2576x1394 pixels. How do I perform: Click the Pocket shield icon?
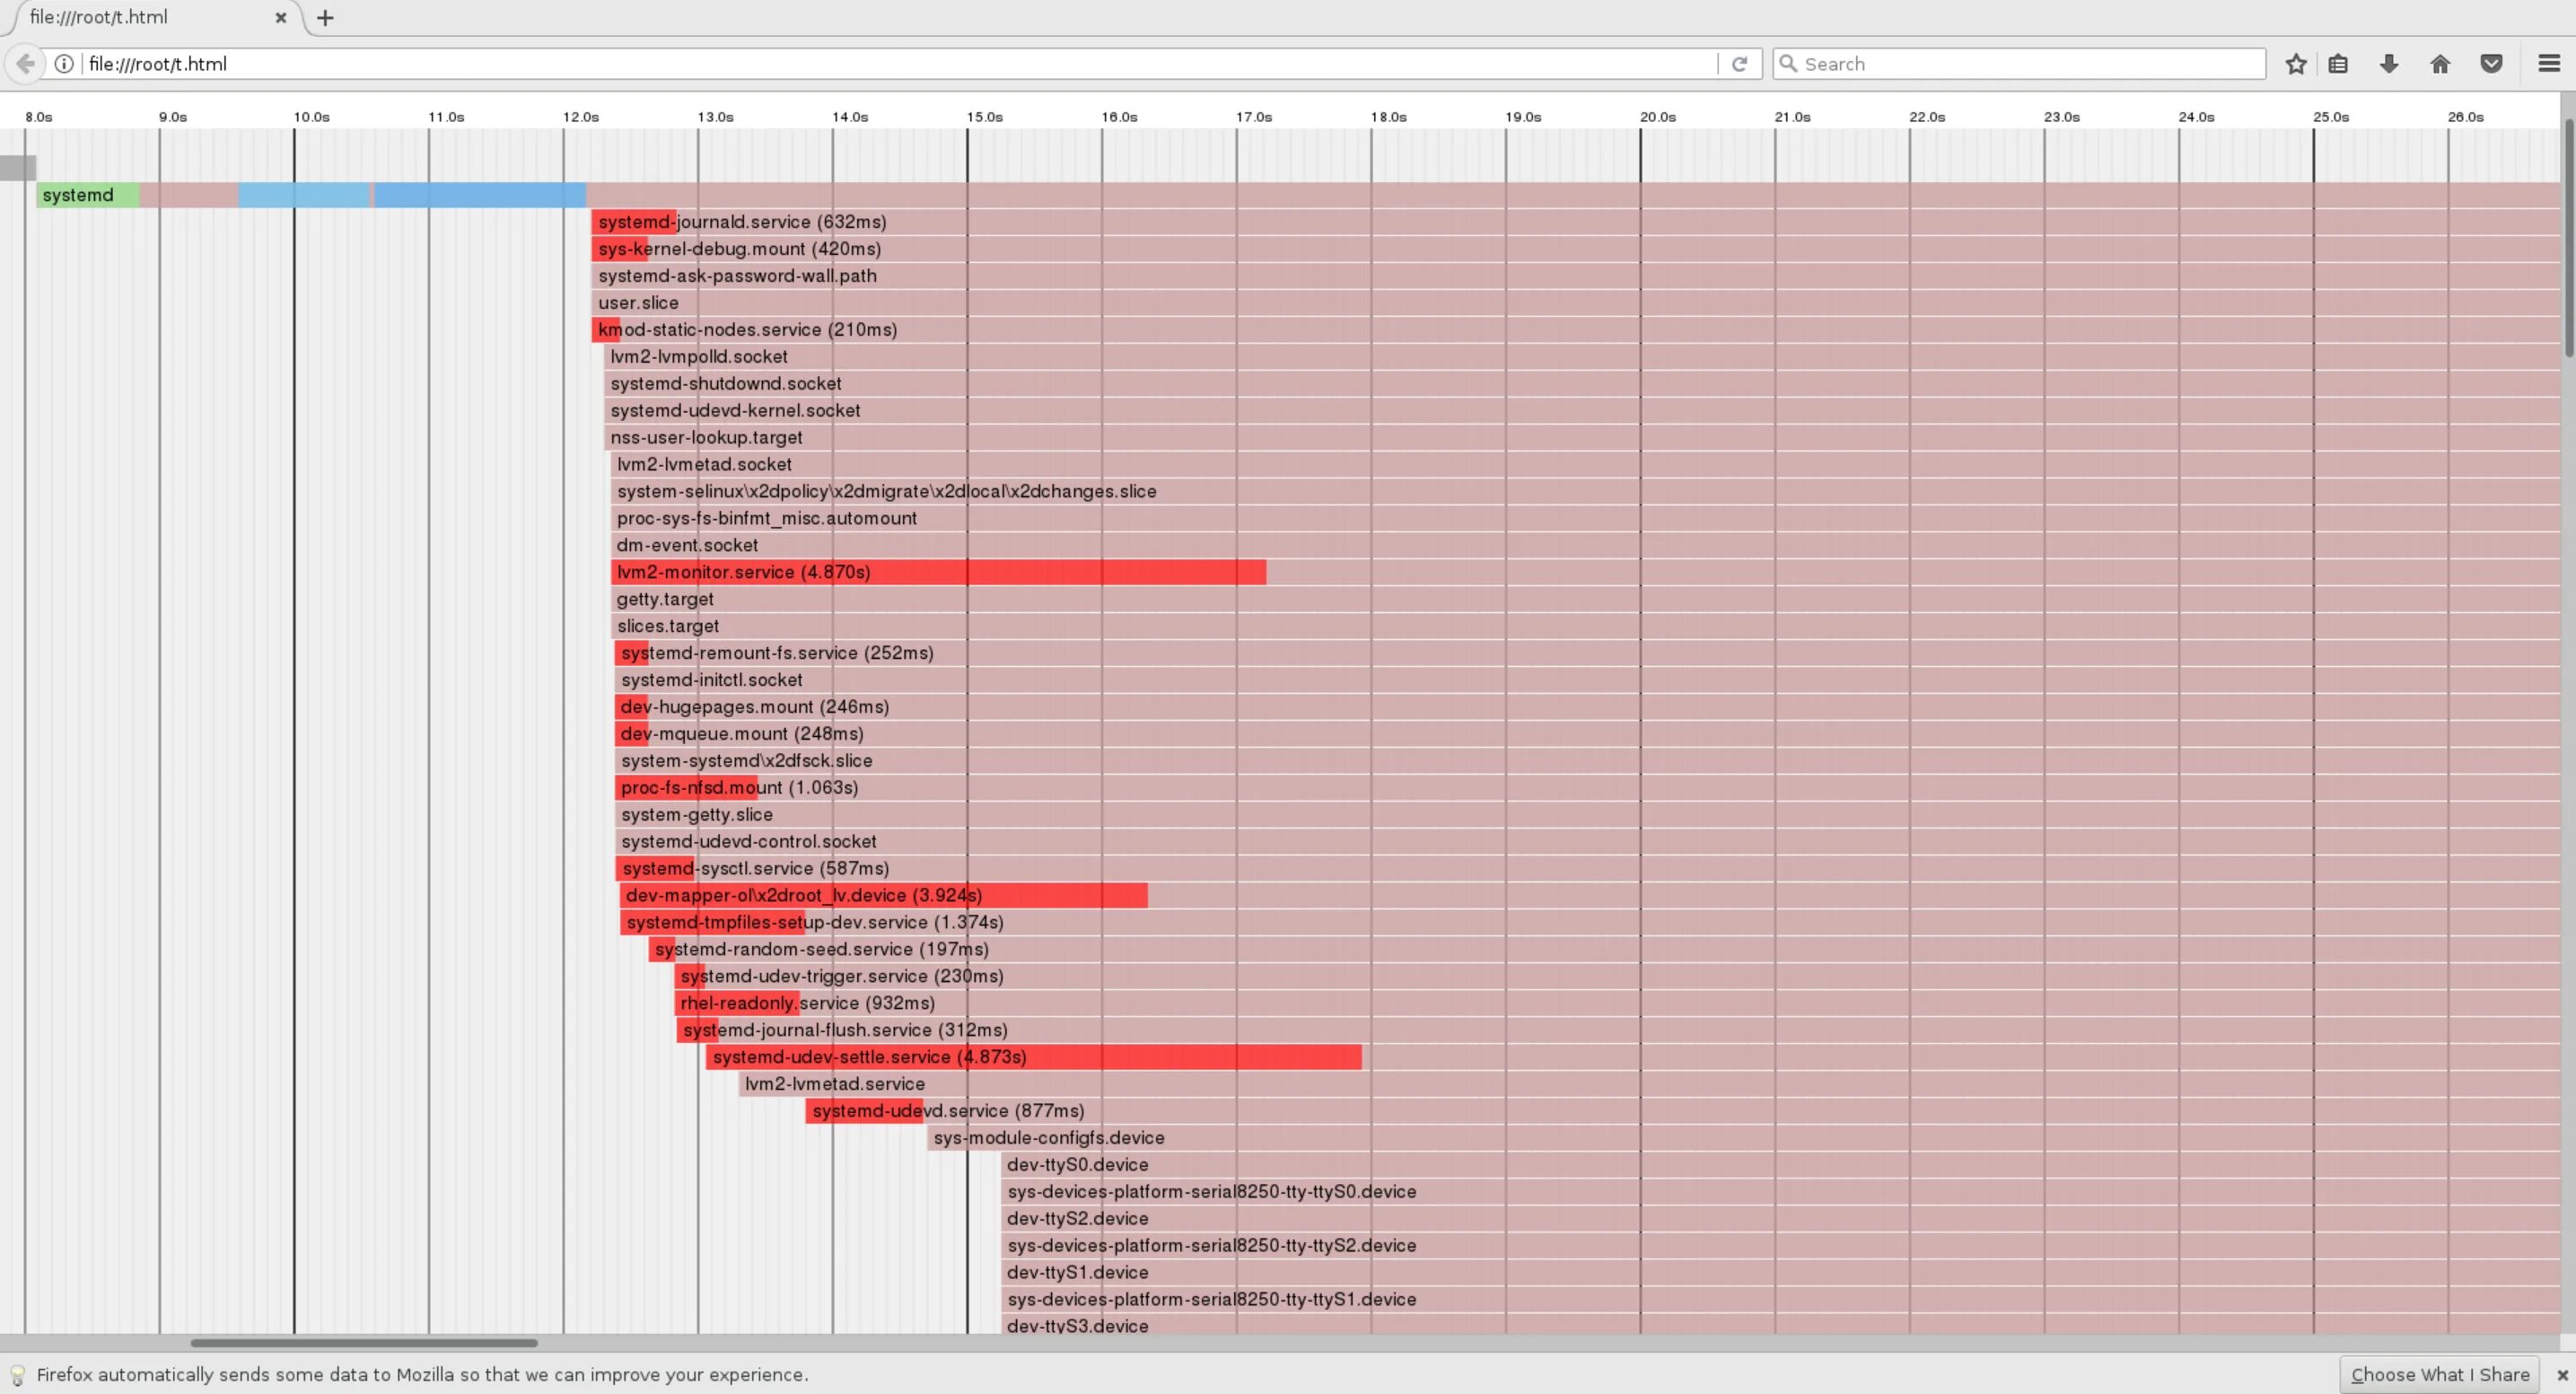click(2491, 64)
